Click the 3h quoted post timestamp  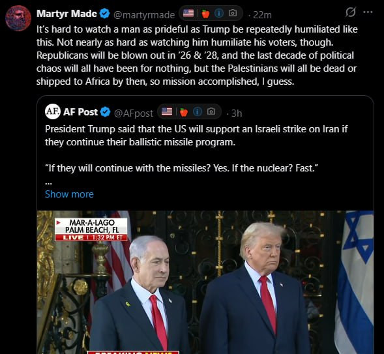pos(237,113)
